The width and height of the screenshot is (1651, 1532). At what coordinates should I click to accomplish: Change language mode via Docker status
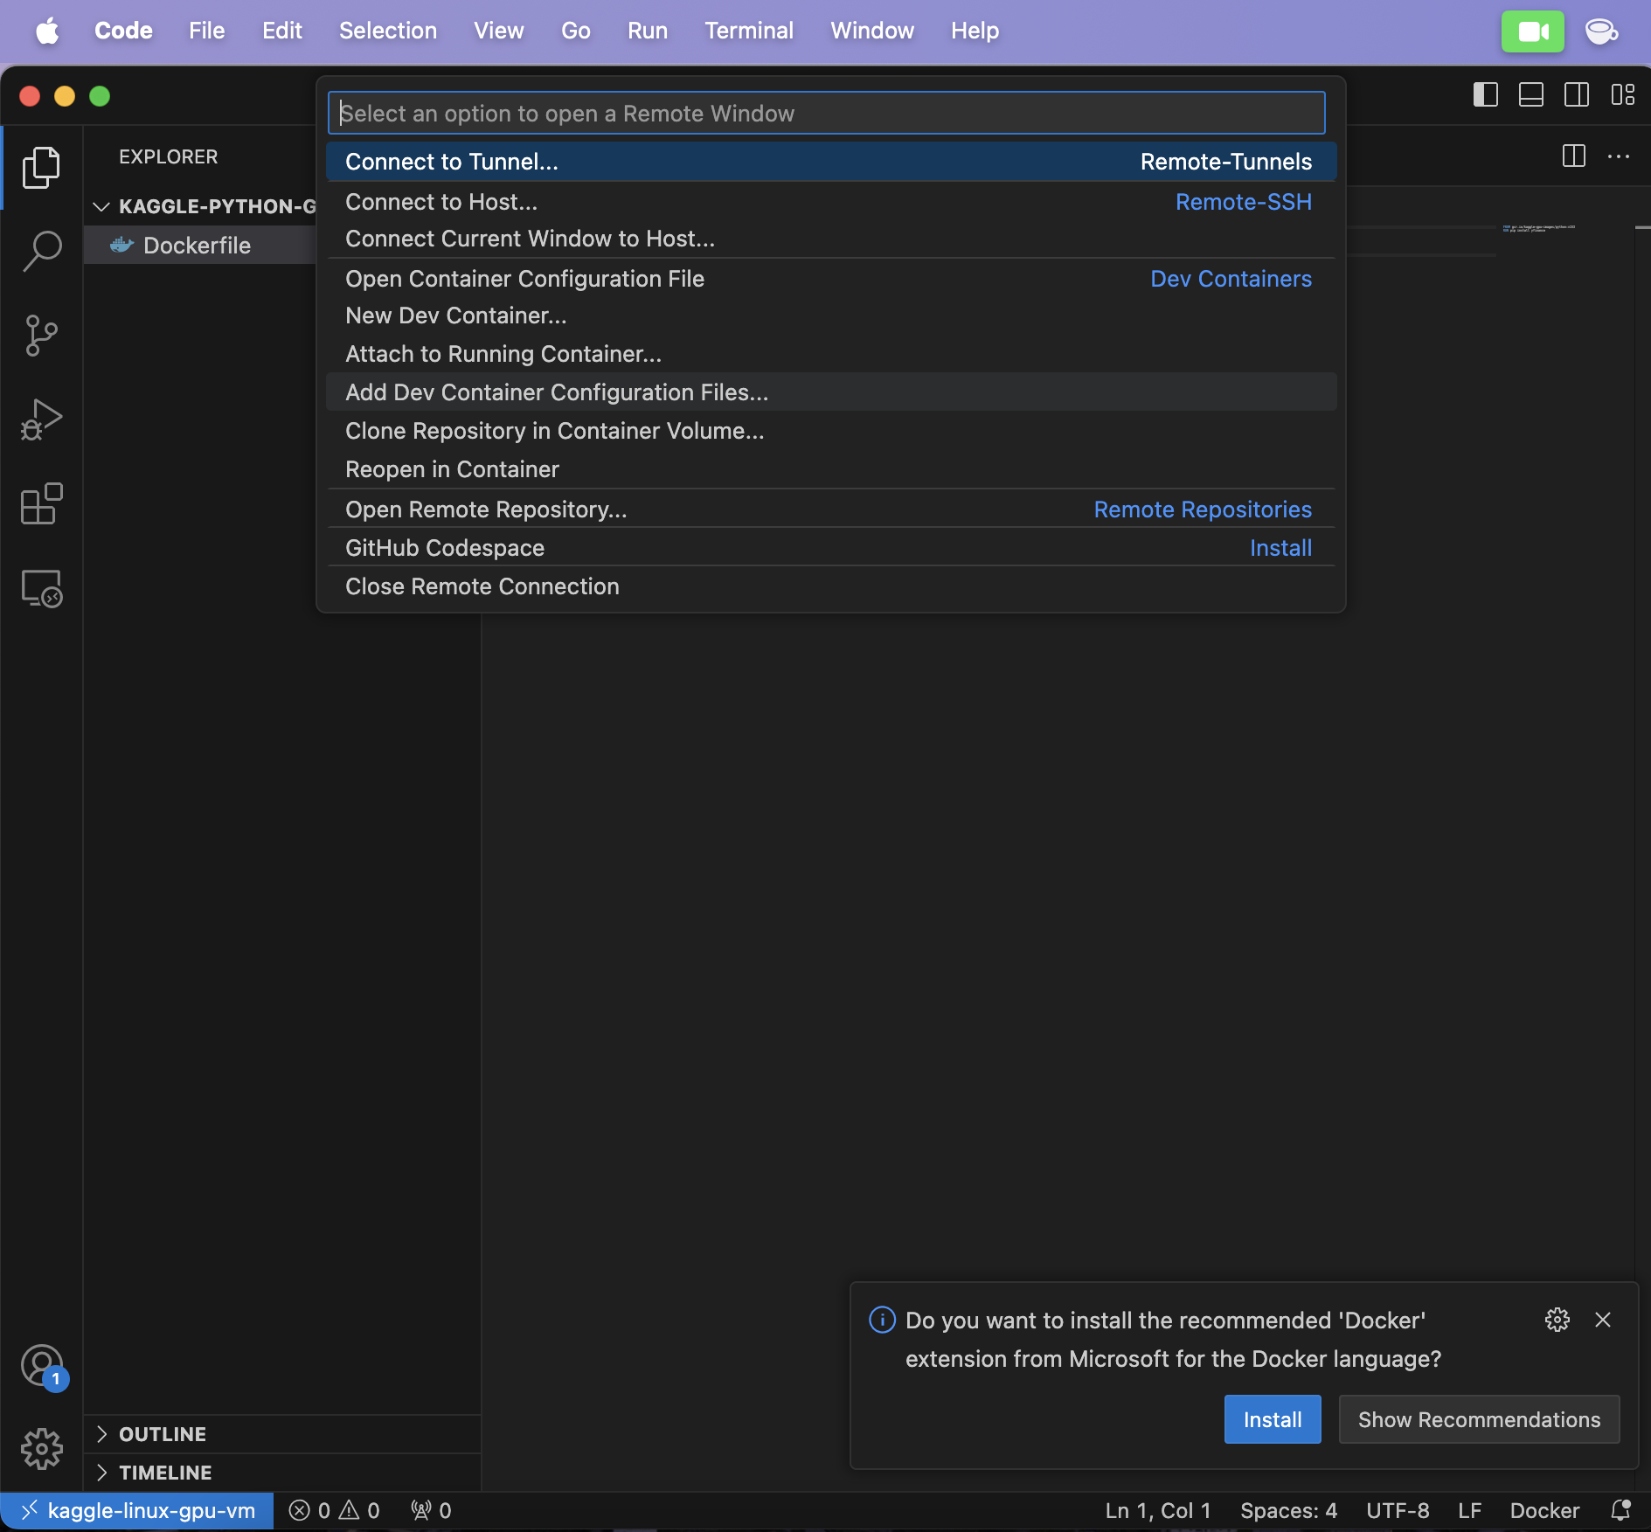[1544, 1510]
